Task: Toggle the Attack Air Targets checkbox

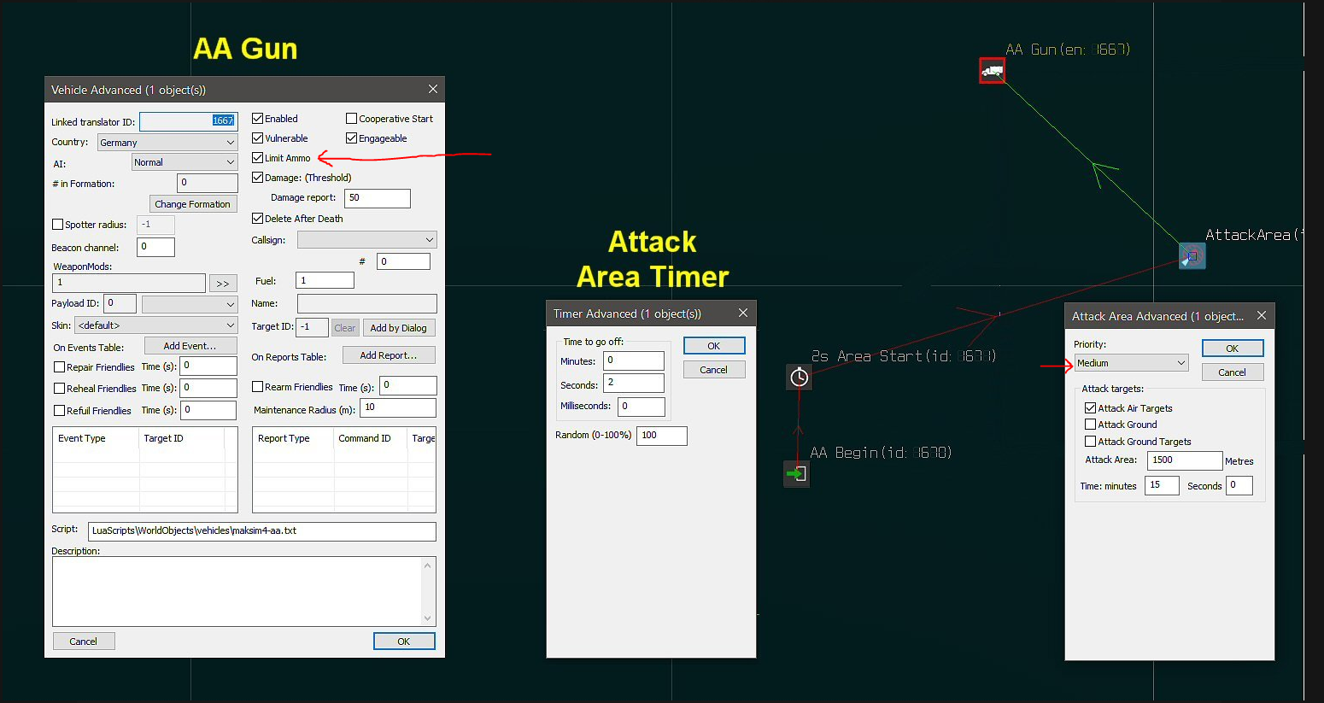Action: click(x=1091, y=408)
